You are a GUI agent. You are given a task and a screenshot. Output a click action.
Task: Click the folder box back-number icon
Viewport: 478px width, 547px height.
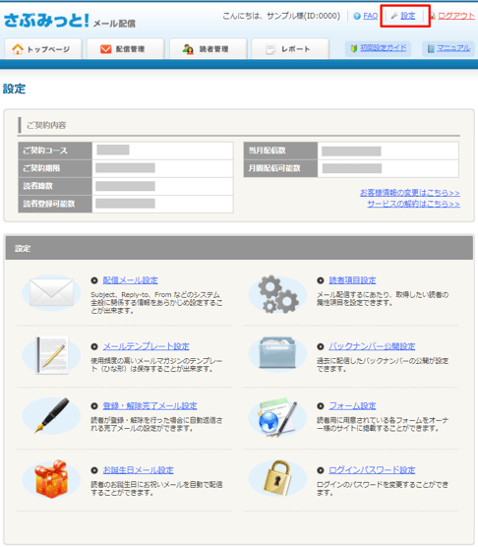[277, 352]
